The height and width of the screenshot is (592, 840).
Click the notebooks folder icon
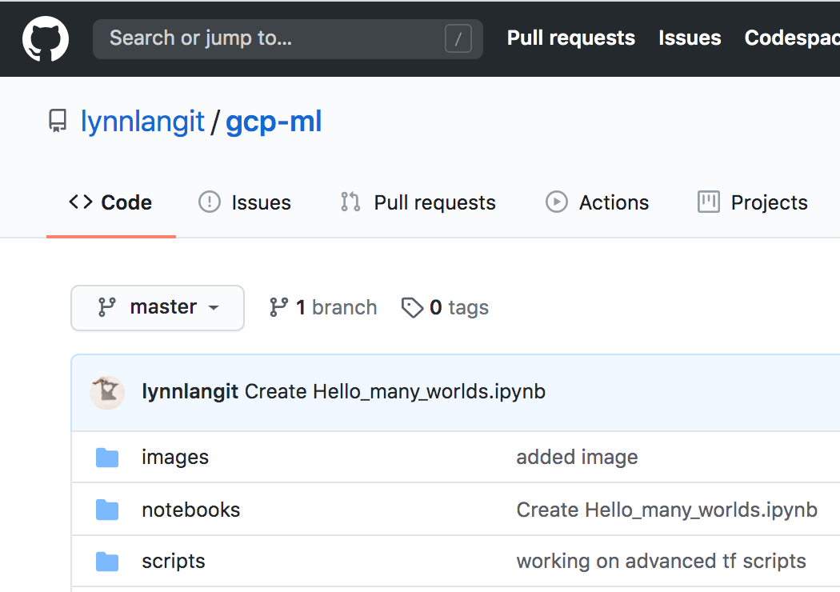click(107, 510)
